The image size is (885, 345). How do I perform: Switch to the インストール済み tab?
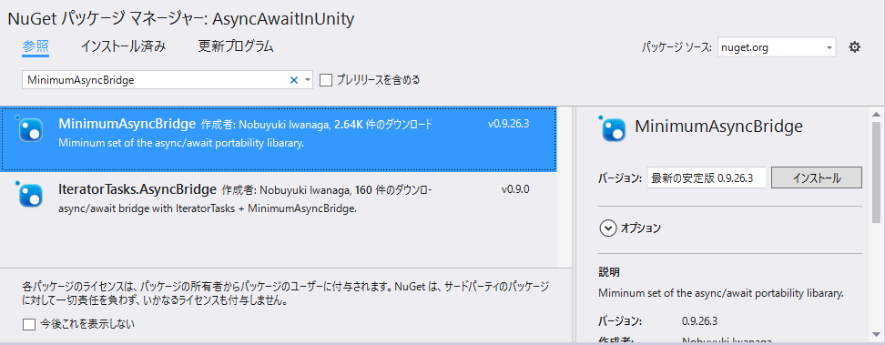point(123,46)
